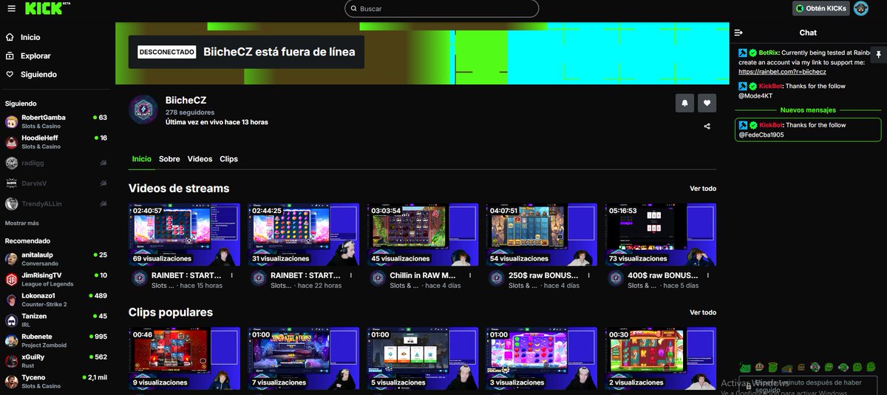This screenshot has width=887, height=395.
Task: Open the 02:44:25 stream video thumbnail
Action: (303, 234)
